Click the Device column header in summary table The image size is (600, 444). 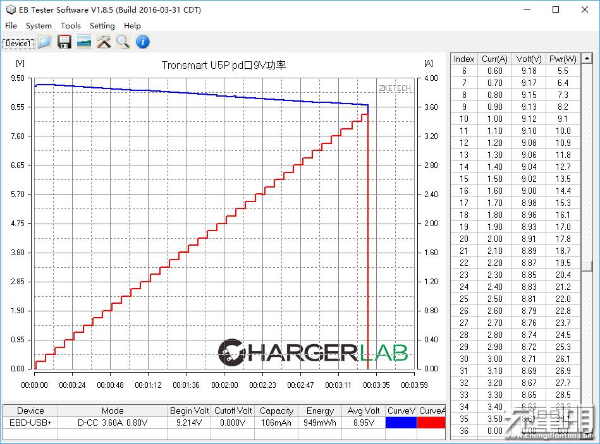[x=30, y=411]
